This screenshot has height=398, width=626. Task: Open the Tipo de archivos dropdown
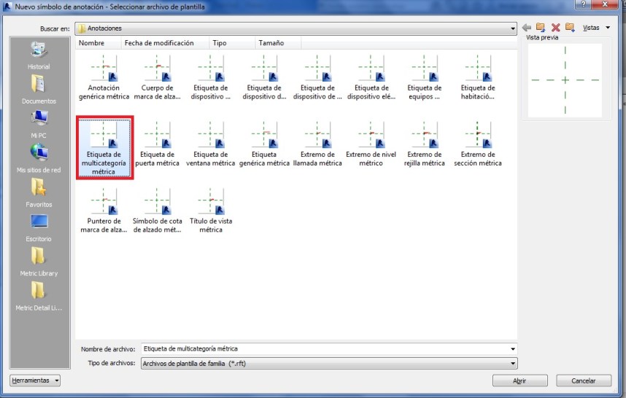click(513, 364)
